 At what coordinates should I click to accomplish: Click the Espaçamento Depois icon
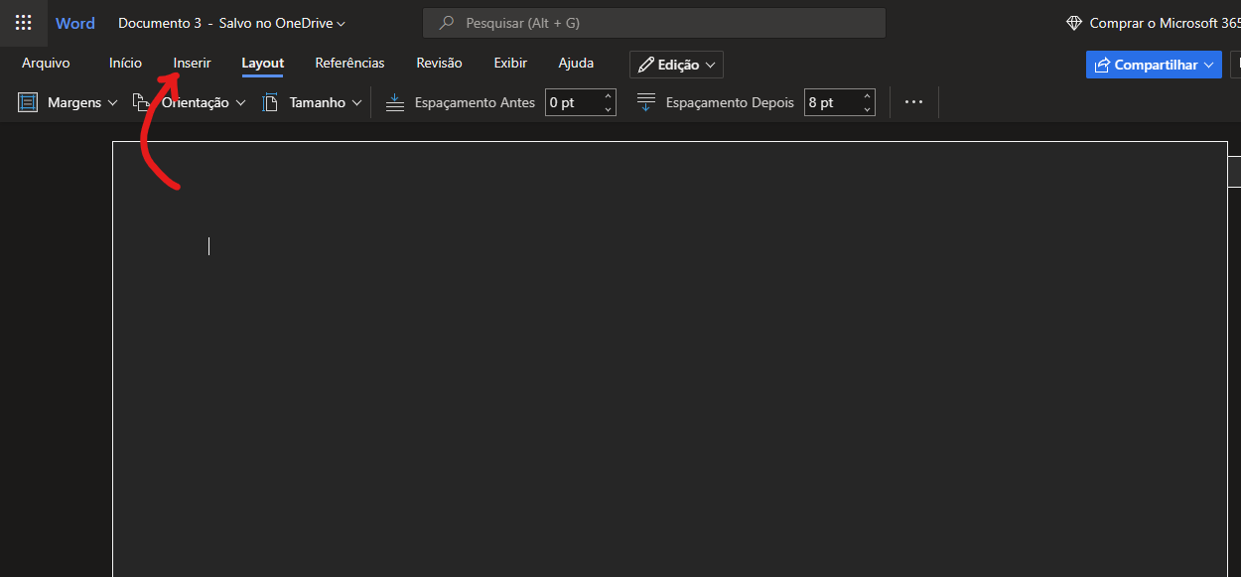(646, 102)
